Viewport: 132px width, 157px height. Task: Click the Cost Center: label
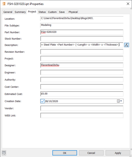coord(12,87)
